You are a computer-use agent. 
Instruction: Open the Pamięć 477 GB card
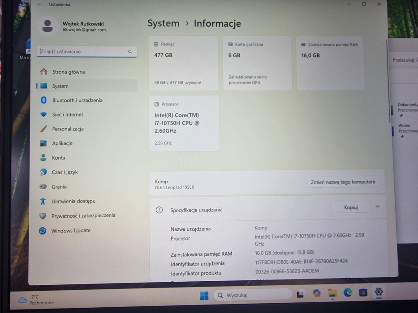(x=183, y=63)
